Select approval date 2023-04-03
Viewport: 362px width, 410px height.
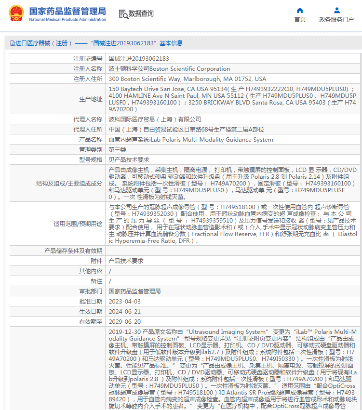point(125,302)
